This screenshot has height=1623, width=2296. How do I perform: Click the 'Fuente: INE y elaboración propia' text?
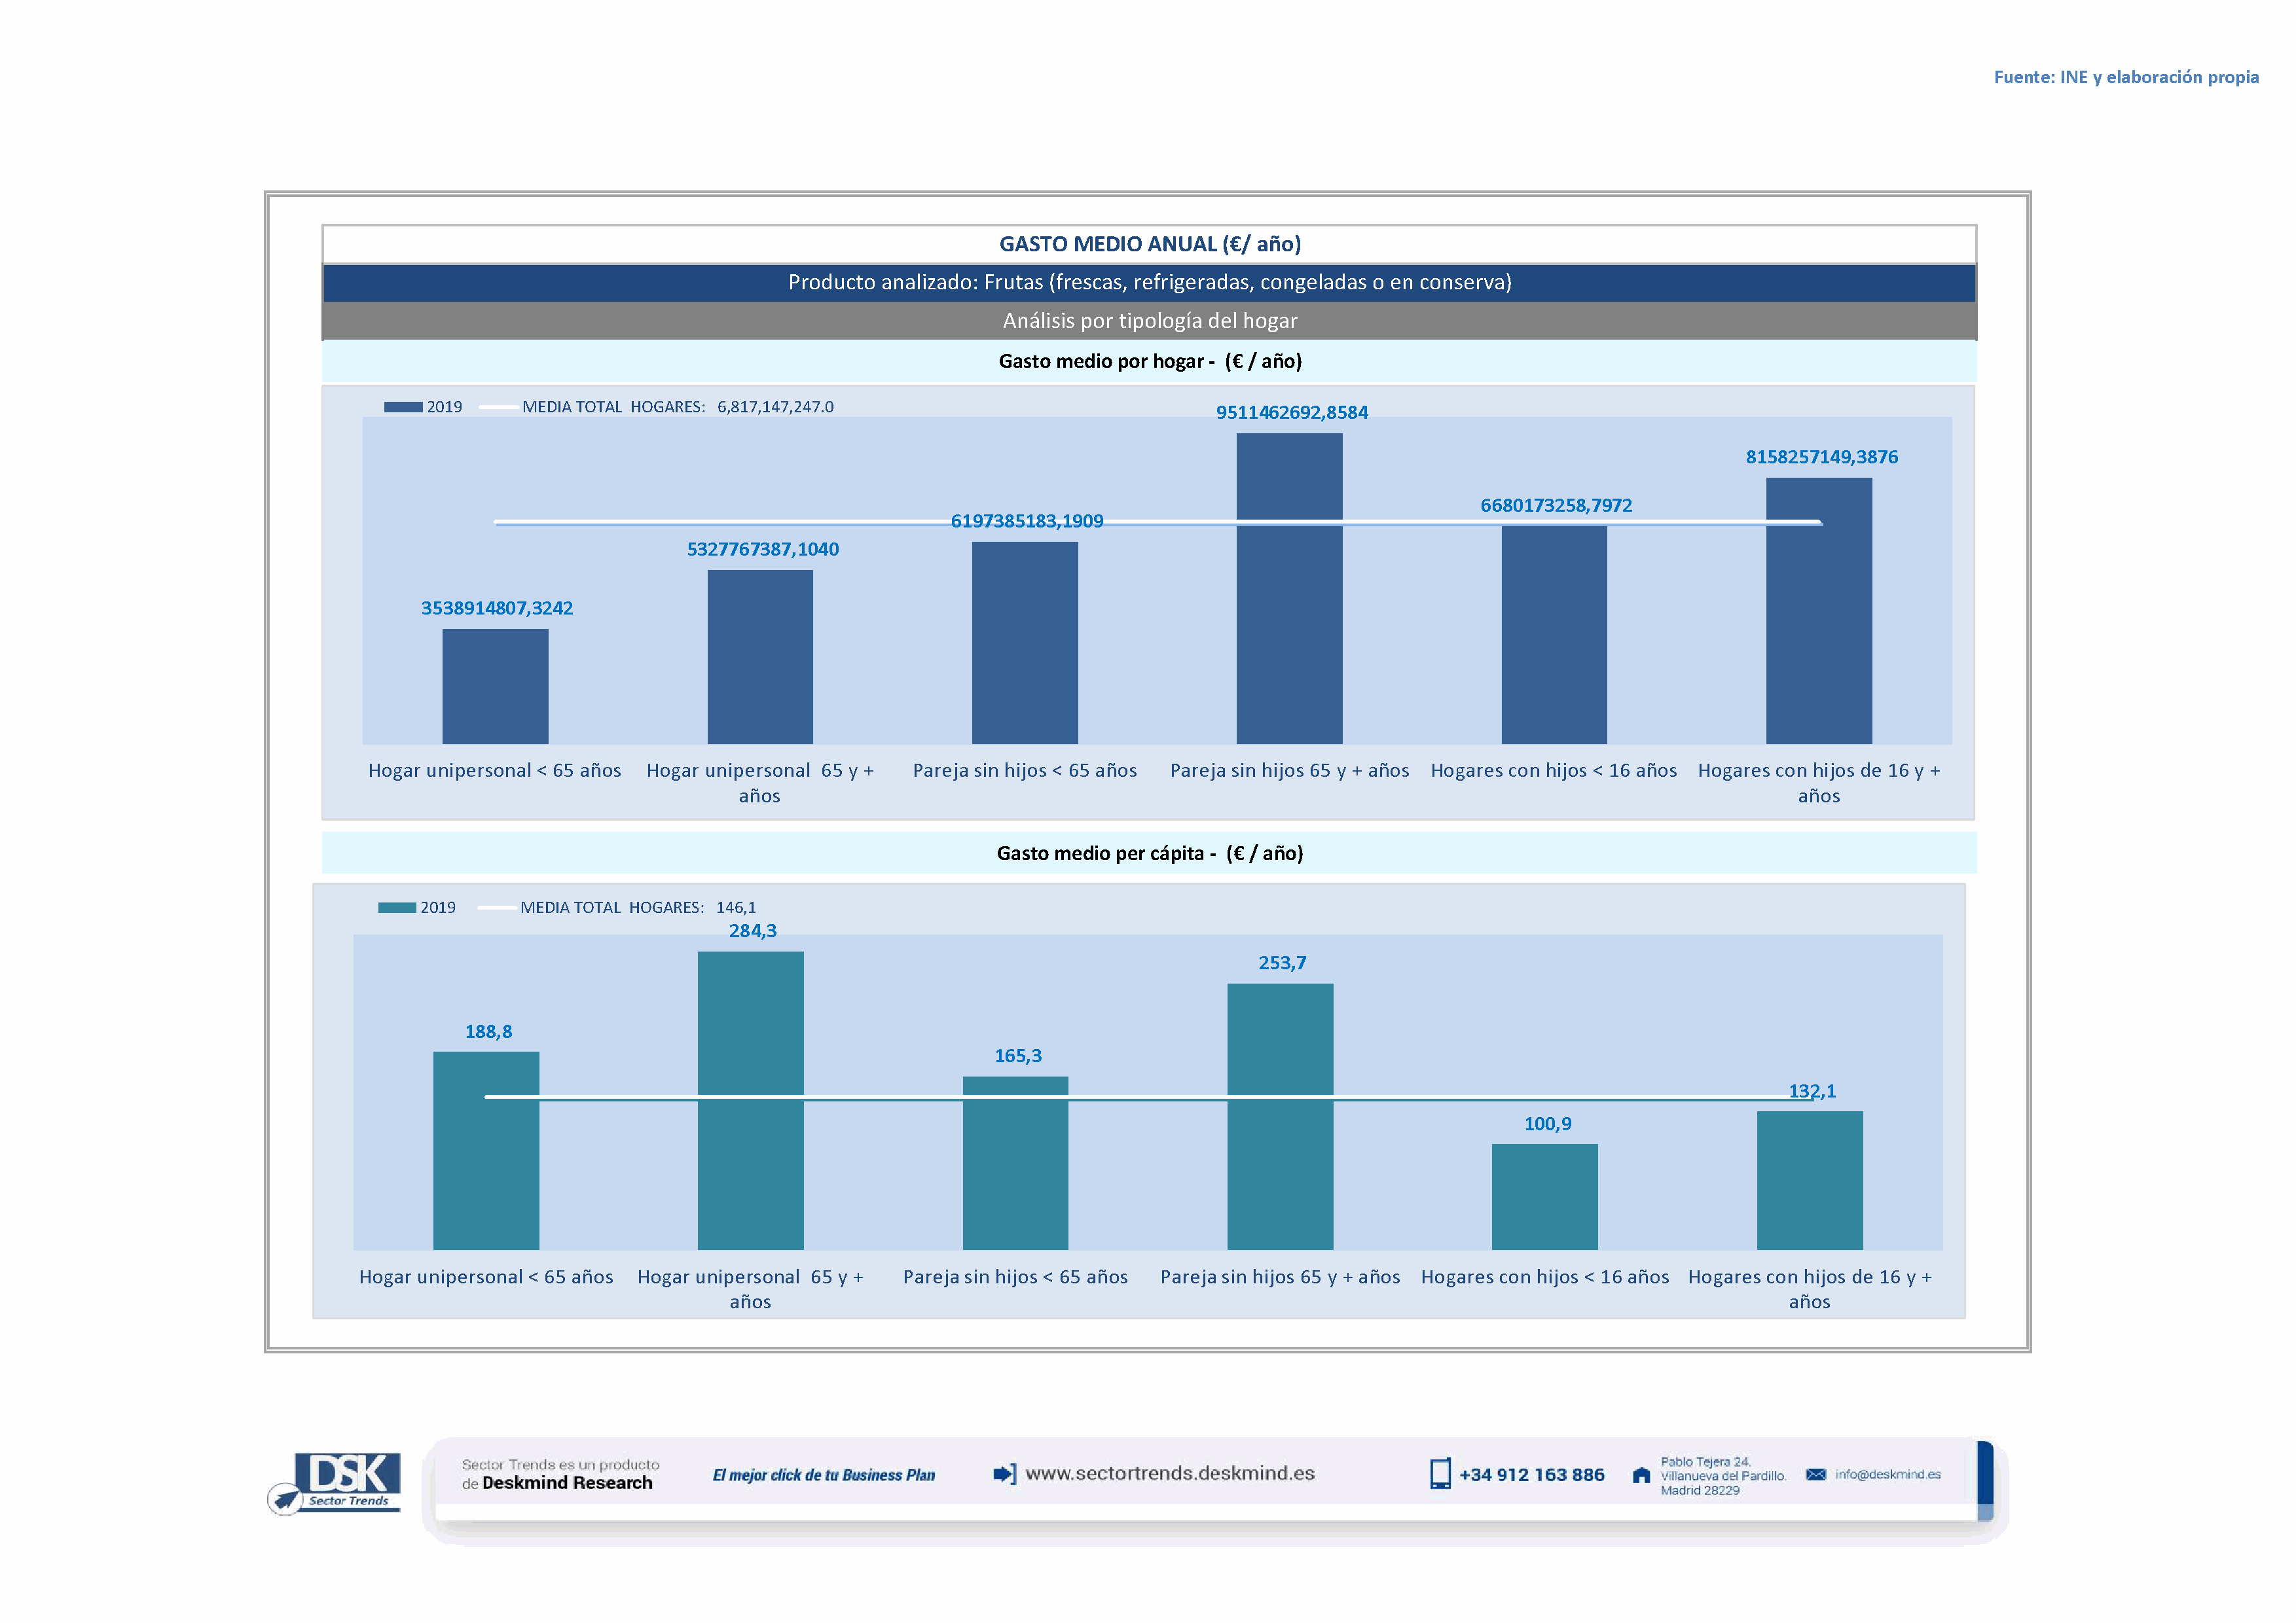[x=2125, y=77]
